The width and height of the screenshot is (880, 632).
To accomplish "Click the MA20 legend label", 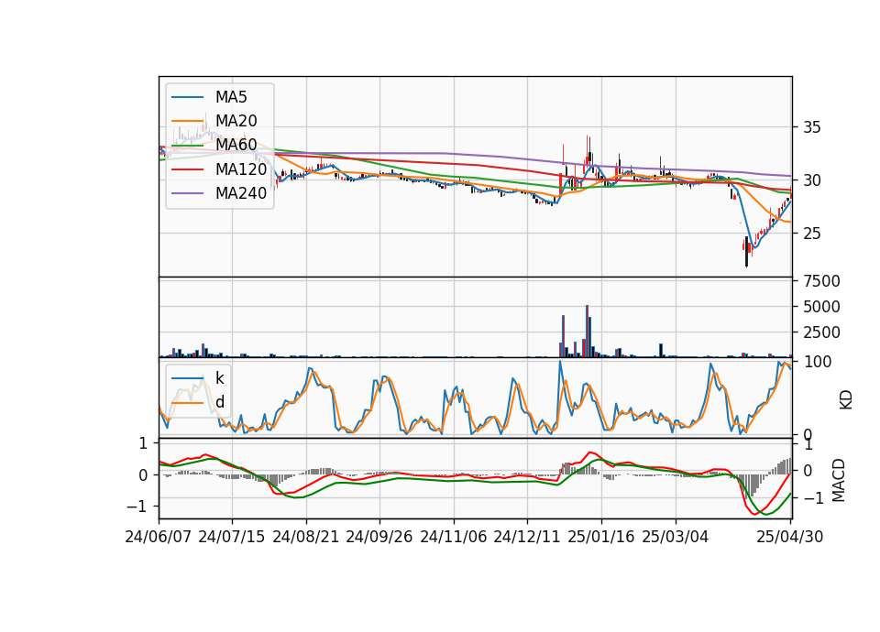I will [x=236, y=121].
